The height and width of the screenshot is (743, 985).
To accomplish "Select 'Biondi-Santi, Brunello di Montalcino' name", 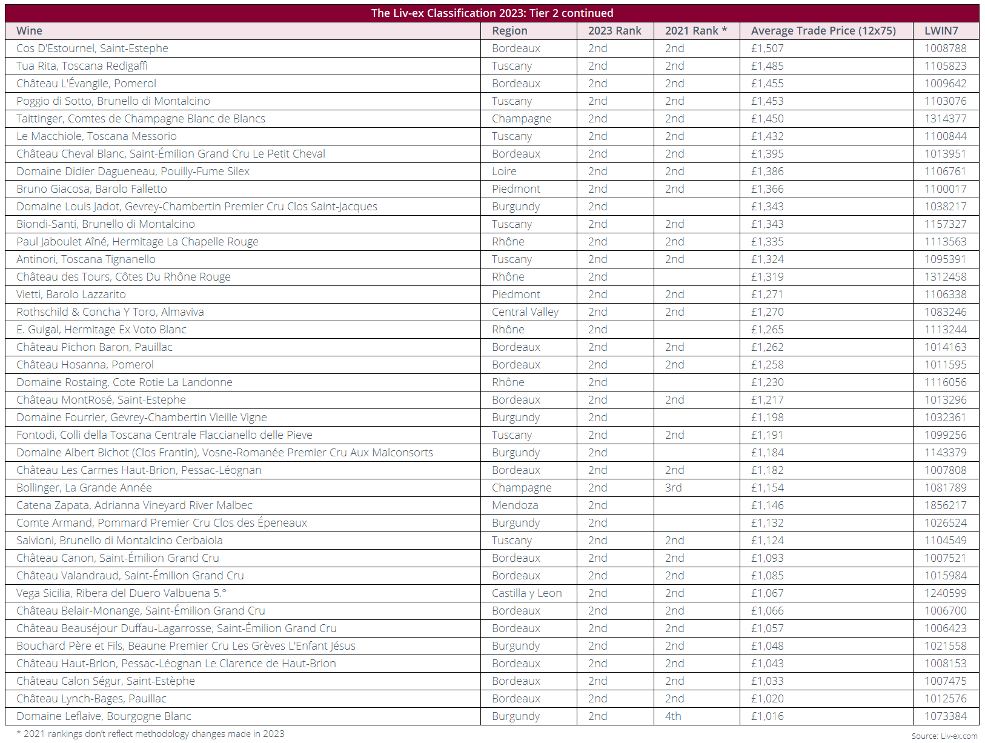I will (105, 224).
